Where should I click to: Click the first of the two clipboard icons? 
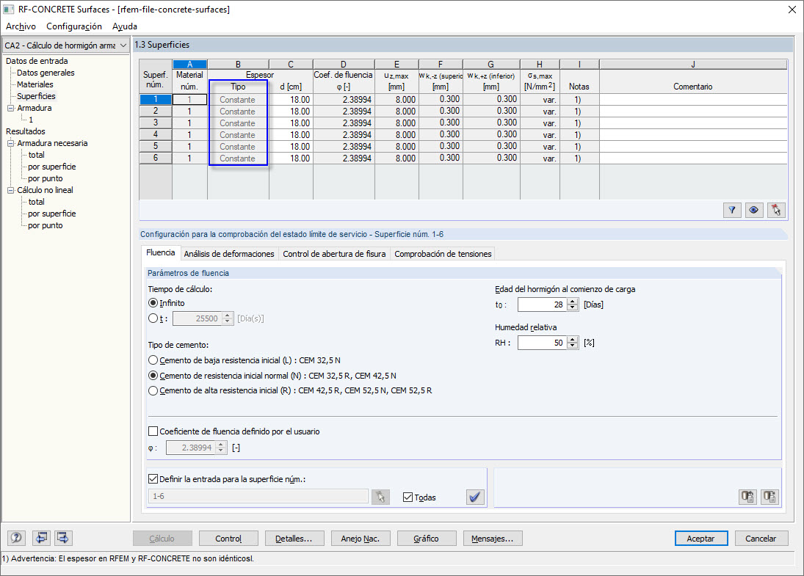point(747,497)
